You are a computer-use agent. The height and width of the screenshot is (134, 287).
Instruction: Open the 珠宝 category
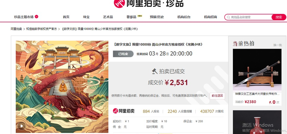point(86,17)
